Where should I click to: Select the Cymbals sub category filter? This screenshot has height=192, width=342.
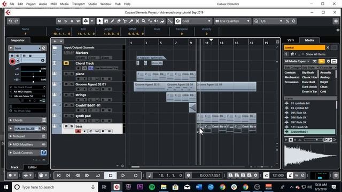(x=290, y=73)
